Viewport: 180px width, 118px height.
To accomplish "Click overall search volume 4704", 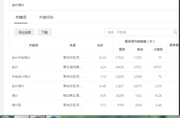I will pos(120,105).
